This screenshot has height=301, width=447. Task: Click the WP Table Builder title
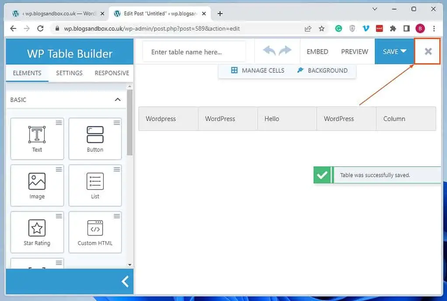coord(70,54)
